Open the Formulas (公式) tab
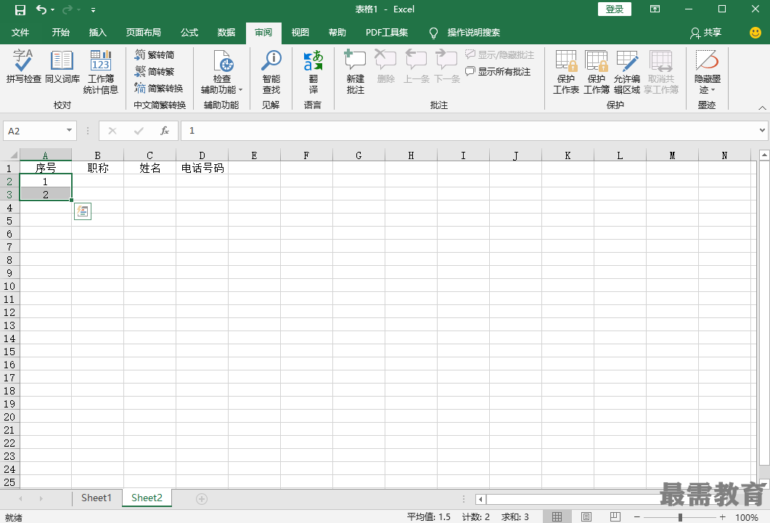This screenshot has width=770, height=523. [x=189, y=33]
